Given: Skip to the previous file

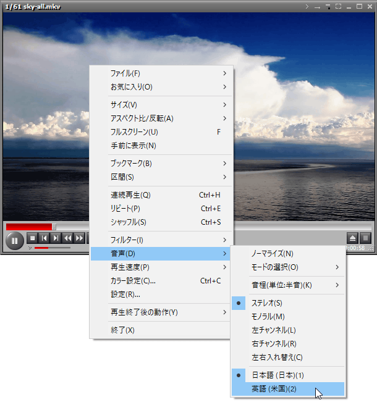Looking at the screenshot, I should 44,238.
